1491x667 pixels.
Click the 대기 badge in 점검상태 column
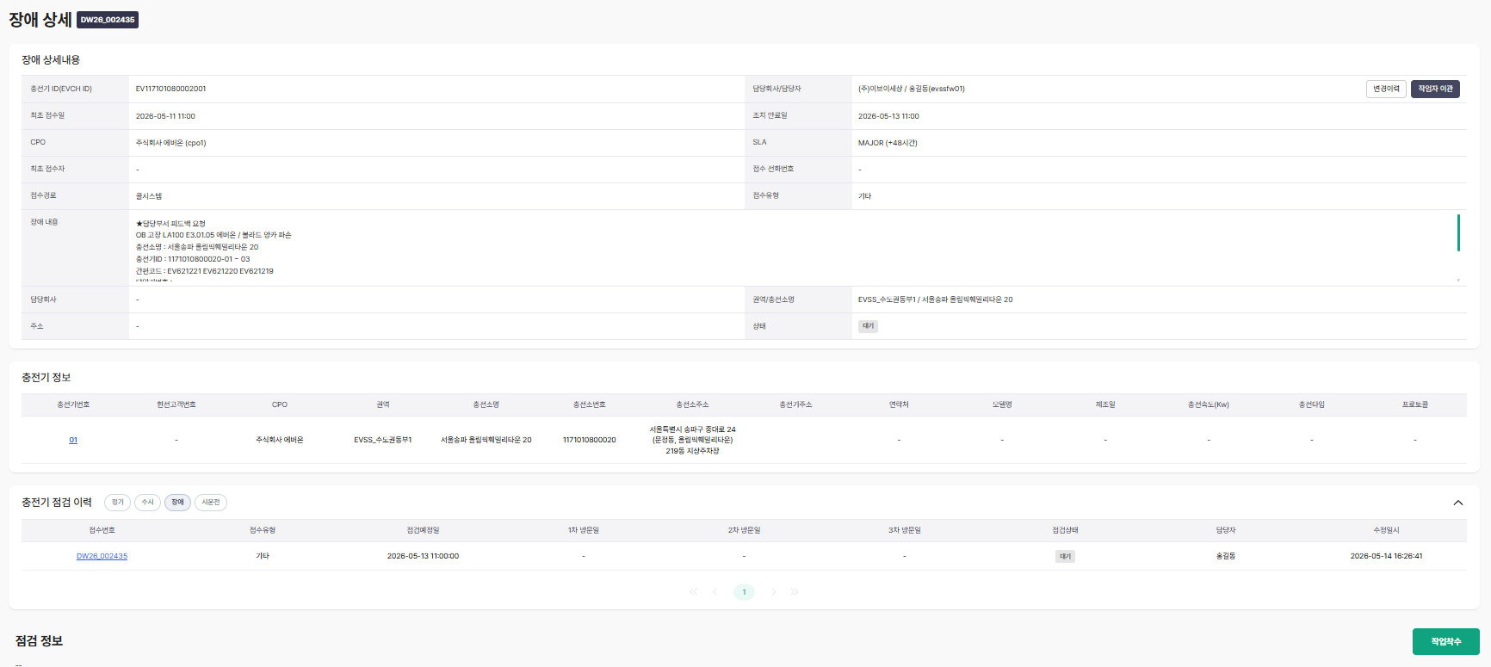(1065, 556)
